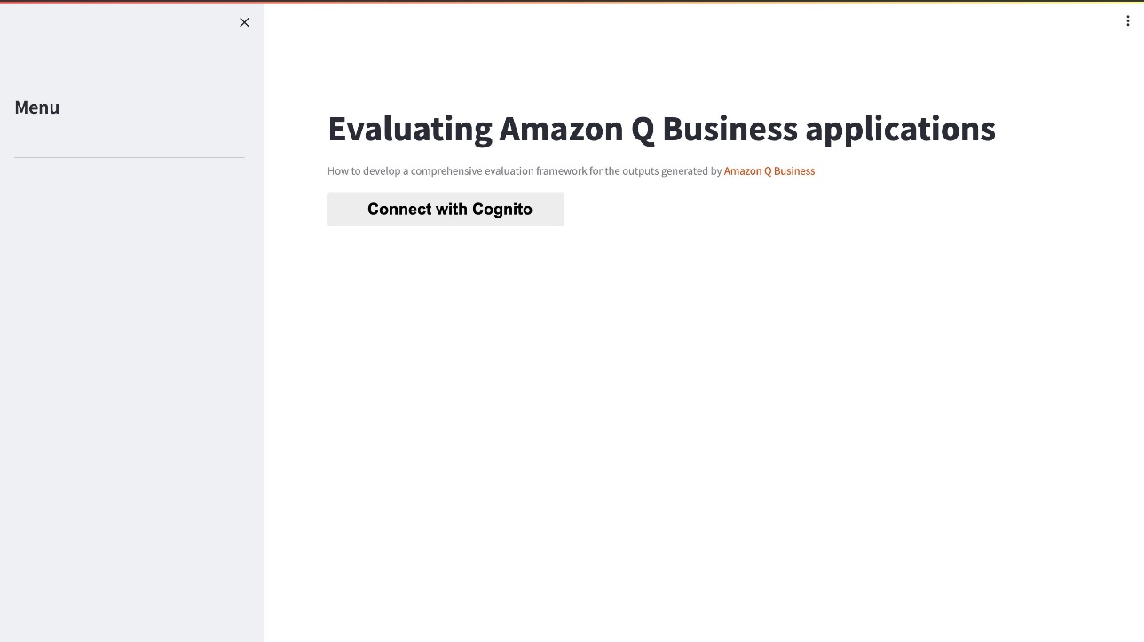Open the three-dot main menu

click(1128, 21)
